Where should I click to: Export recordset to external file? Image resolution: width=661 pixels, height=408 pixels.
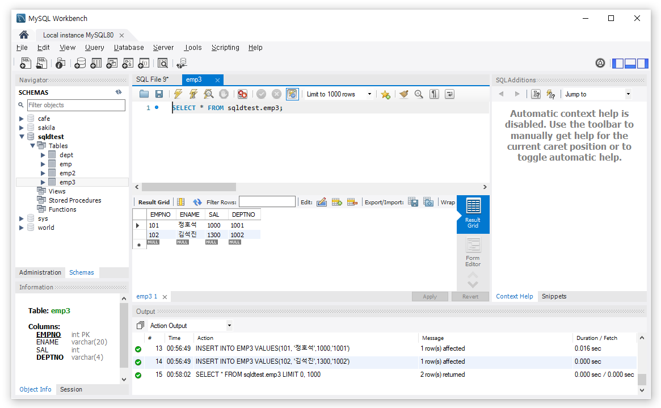click(x=413, y=203)
